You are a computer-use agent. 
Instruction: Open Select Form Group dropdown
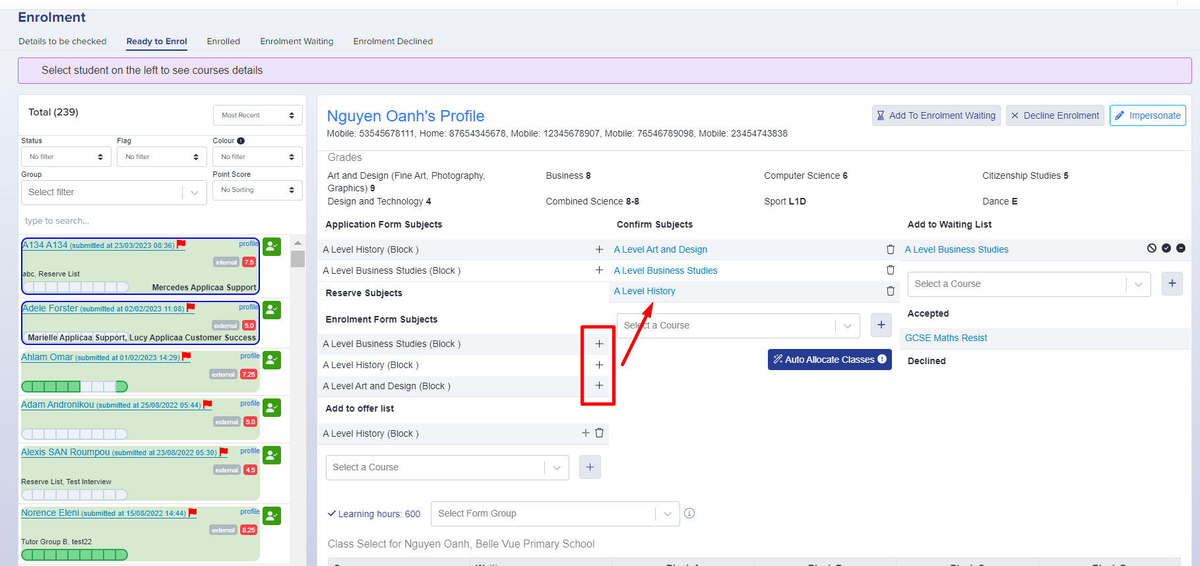(x=555, y=514)
